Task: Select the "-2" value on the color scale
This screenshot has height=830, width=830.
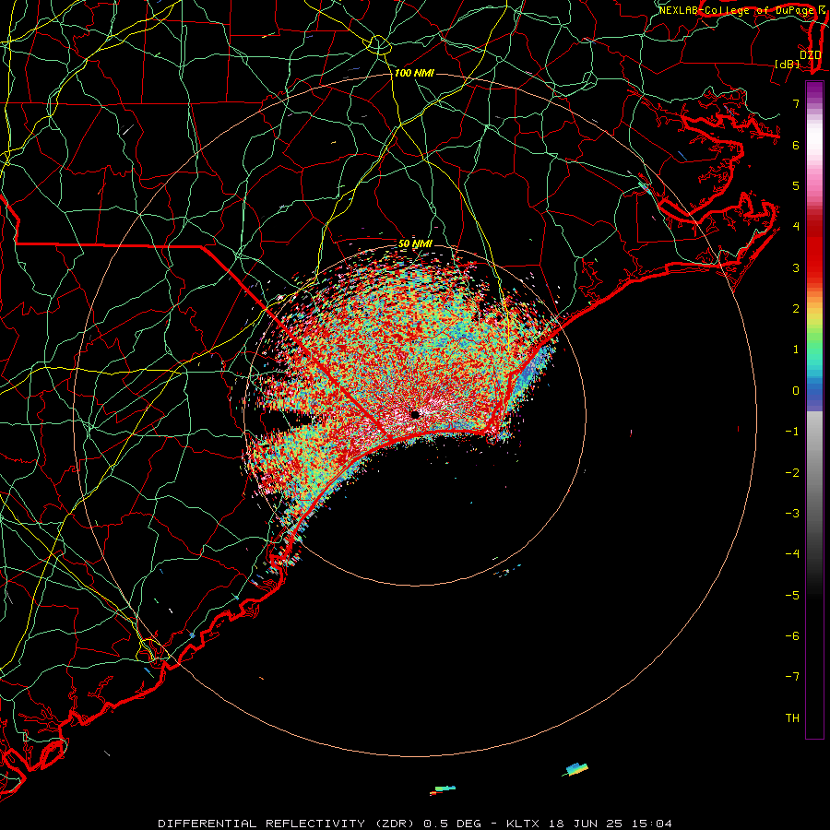Action: pyautogui.click(x=792, y=473)
